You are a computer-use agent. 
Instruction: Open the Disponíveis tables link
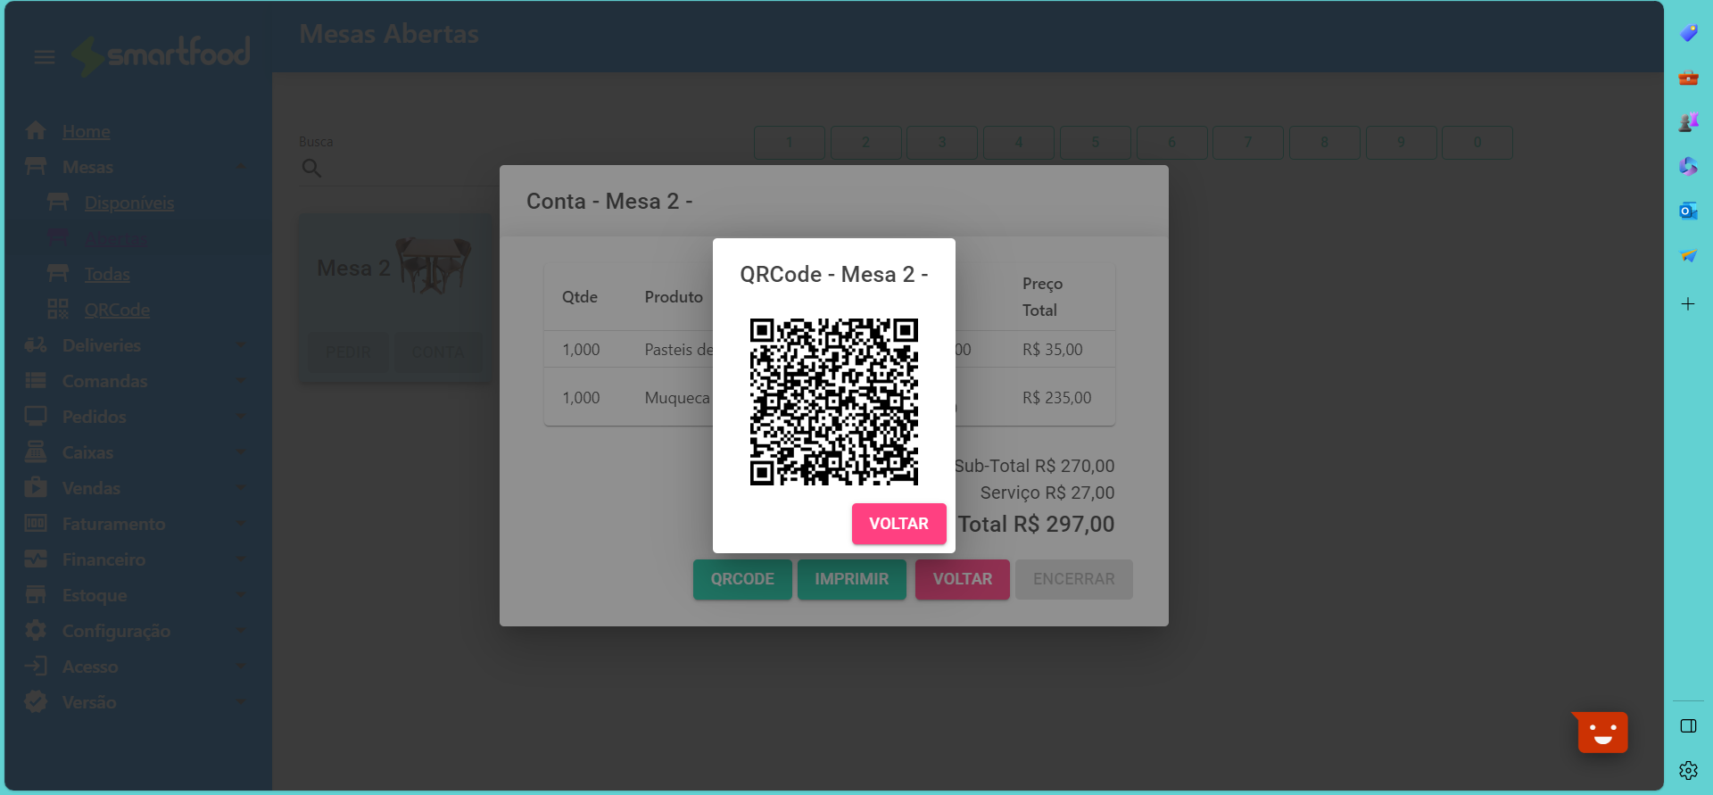pos(129,203)
